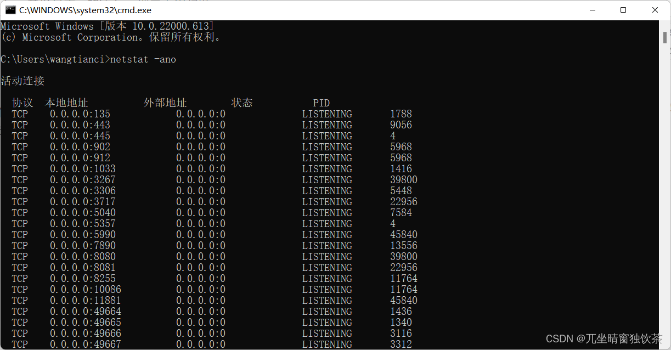Click the local address 0.0.0.0:49664

[86, 312]
